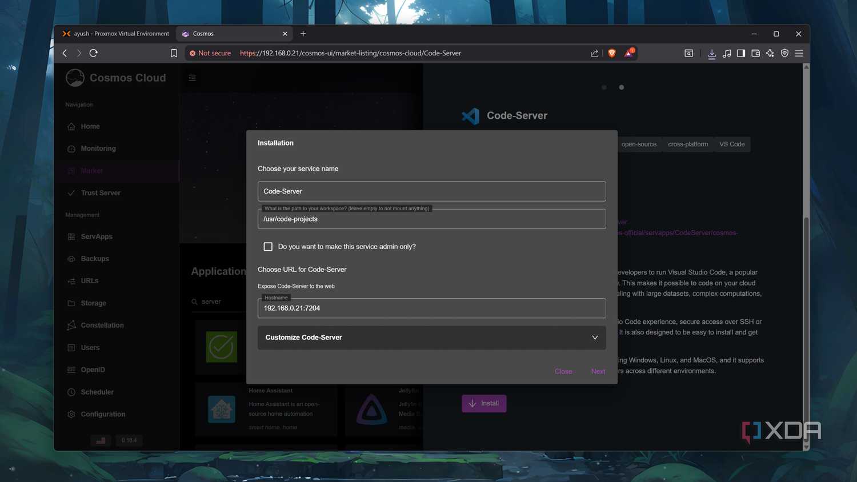The image size is (857, 482).
Task: Click the Not secure warning indicator
Action: pos(210,53)
